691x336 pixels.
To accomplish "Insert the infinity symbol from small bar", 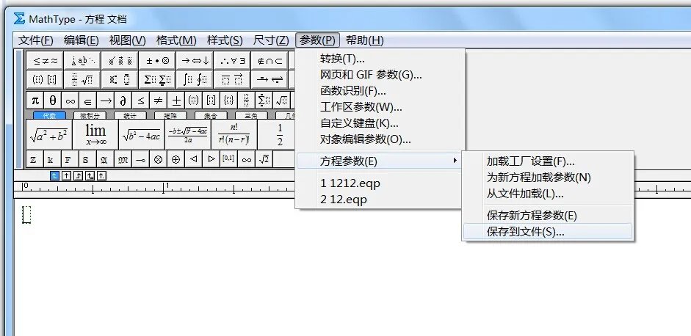I will pos(70,101).
